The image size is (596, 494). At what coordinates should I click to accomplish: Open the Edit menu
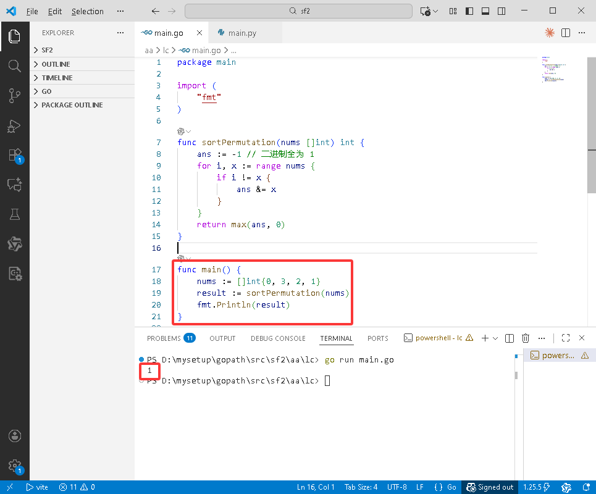(55, 11)
